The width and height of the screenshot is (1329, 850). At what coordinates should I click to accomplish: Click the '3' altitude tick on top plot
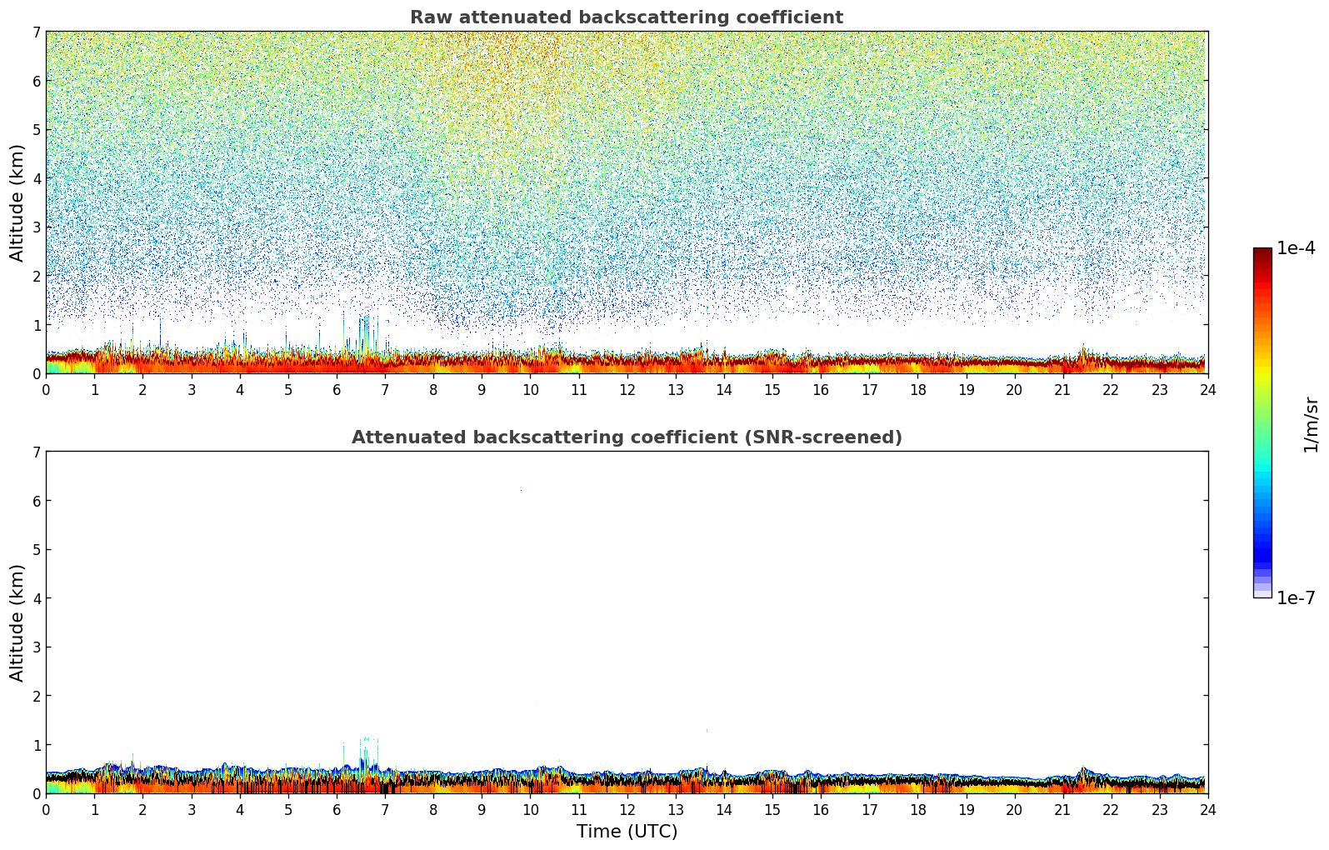click(37, 227)
